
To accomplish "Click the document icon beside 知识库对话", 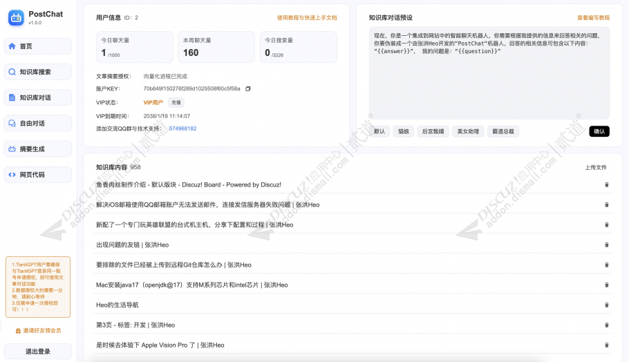I will pos(12,97).
